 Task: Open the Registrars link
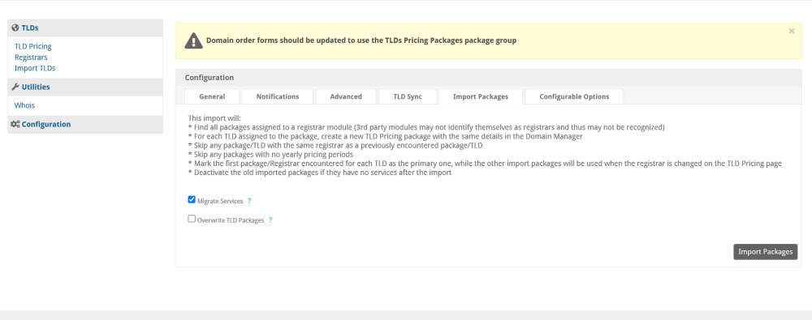(x=31, y=58)
